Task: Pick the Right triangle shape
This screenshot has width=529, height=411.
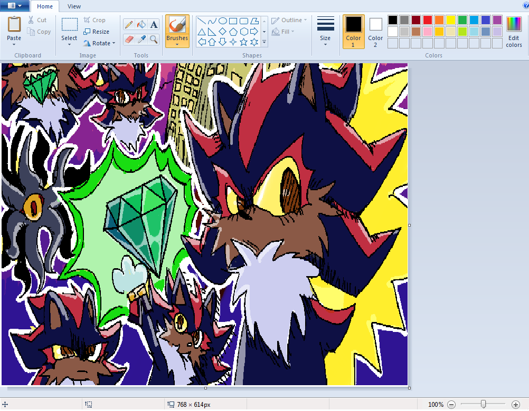Action: click(212, 32)
